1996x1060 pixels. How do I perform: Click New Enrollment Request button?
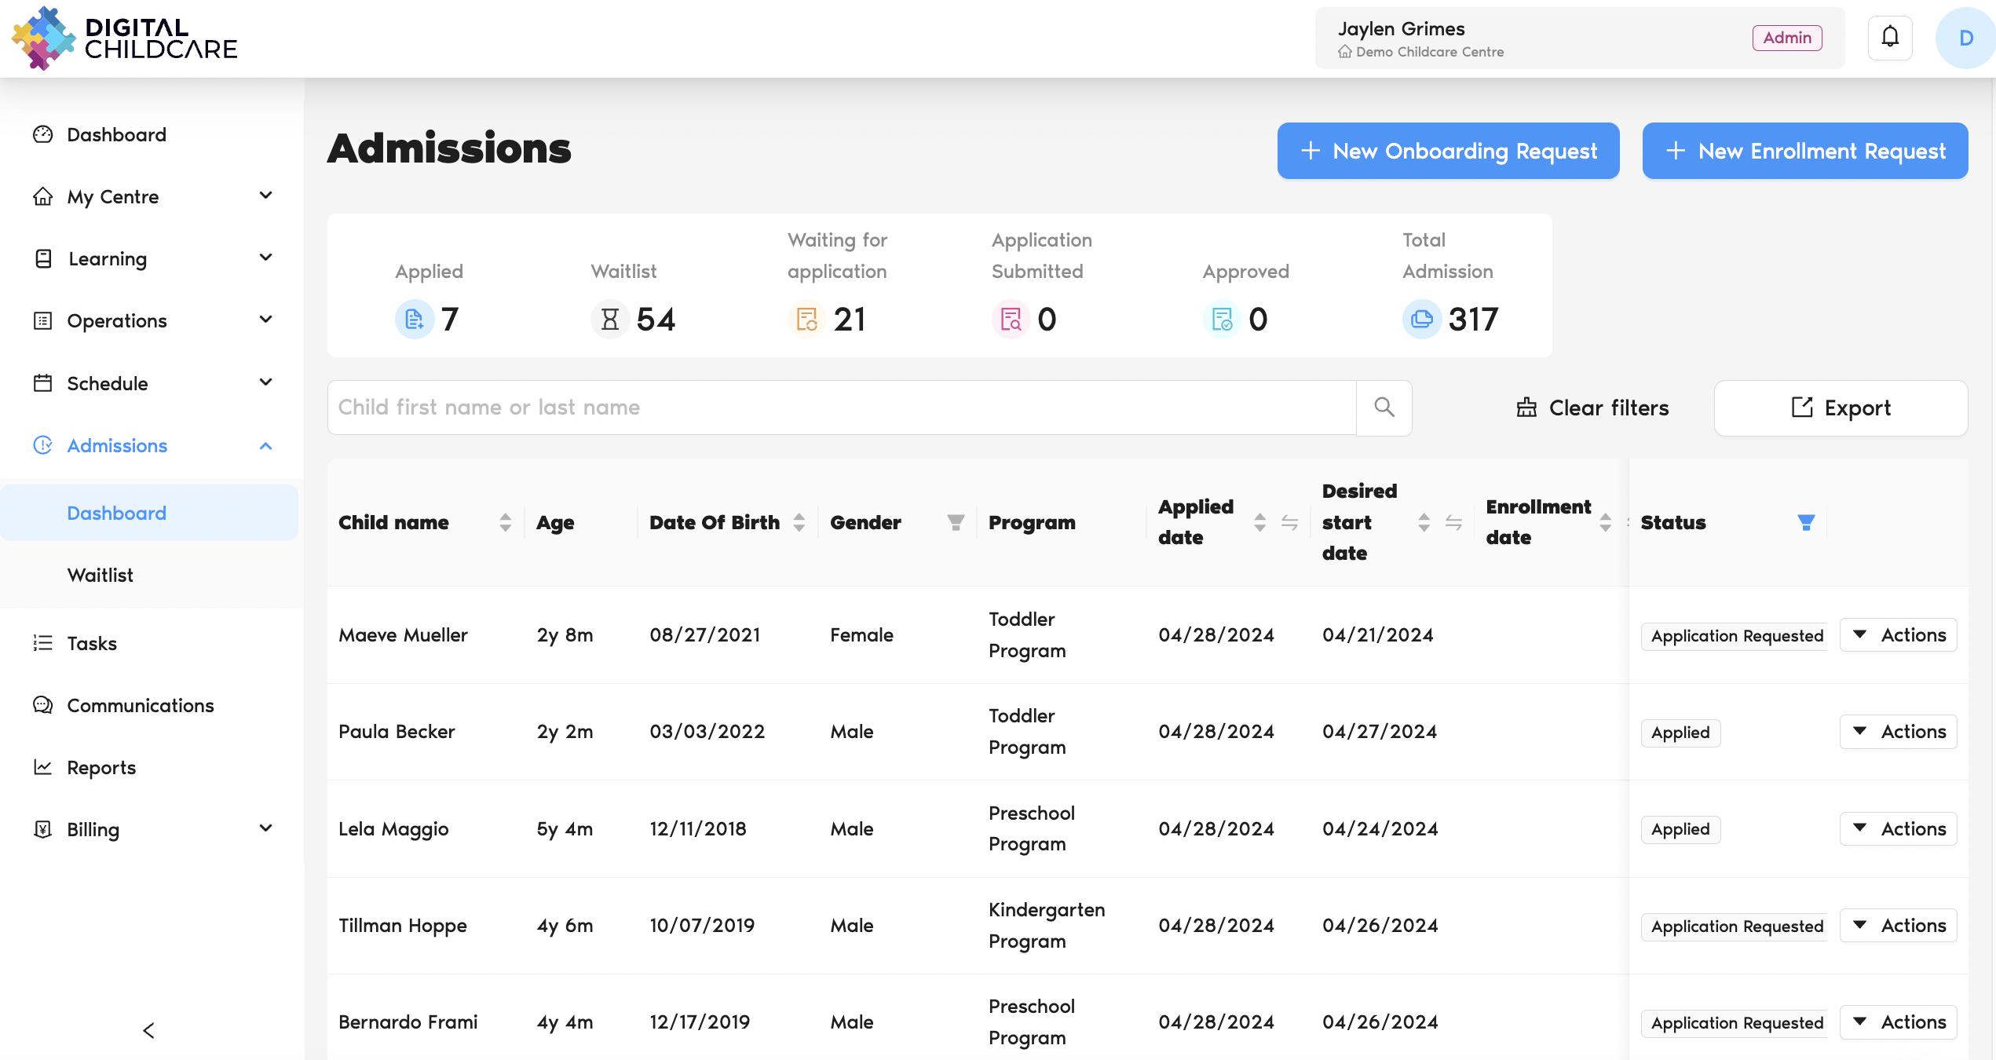(1804, 151)
